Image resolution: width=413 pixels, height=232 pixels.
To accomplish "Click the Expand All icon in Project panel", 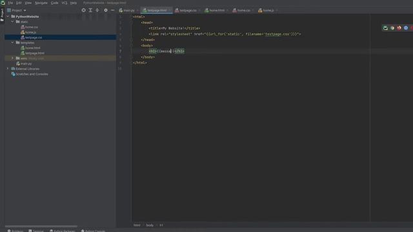I will pyautogui.click(x=90, y=10).
